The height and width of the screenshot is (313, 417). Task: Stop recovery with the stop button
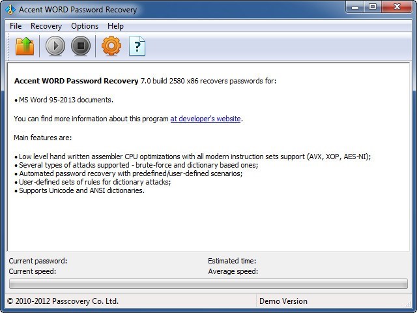pyautogui.click(x=81, y=46)
